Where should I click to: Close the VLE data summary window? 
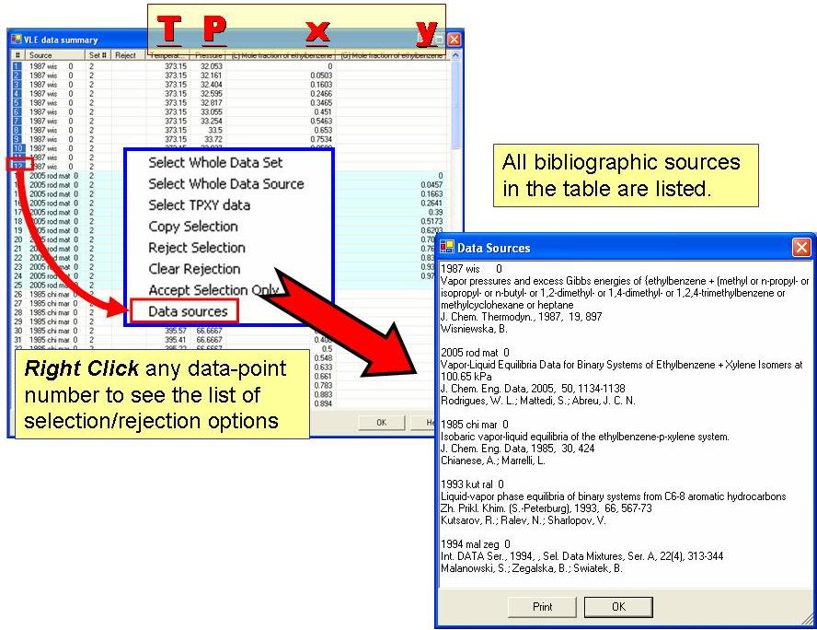(454, 40)
